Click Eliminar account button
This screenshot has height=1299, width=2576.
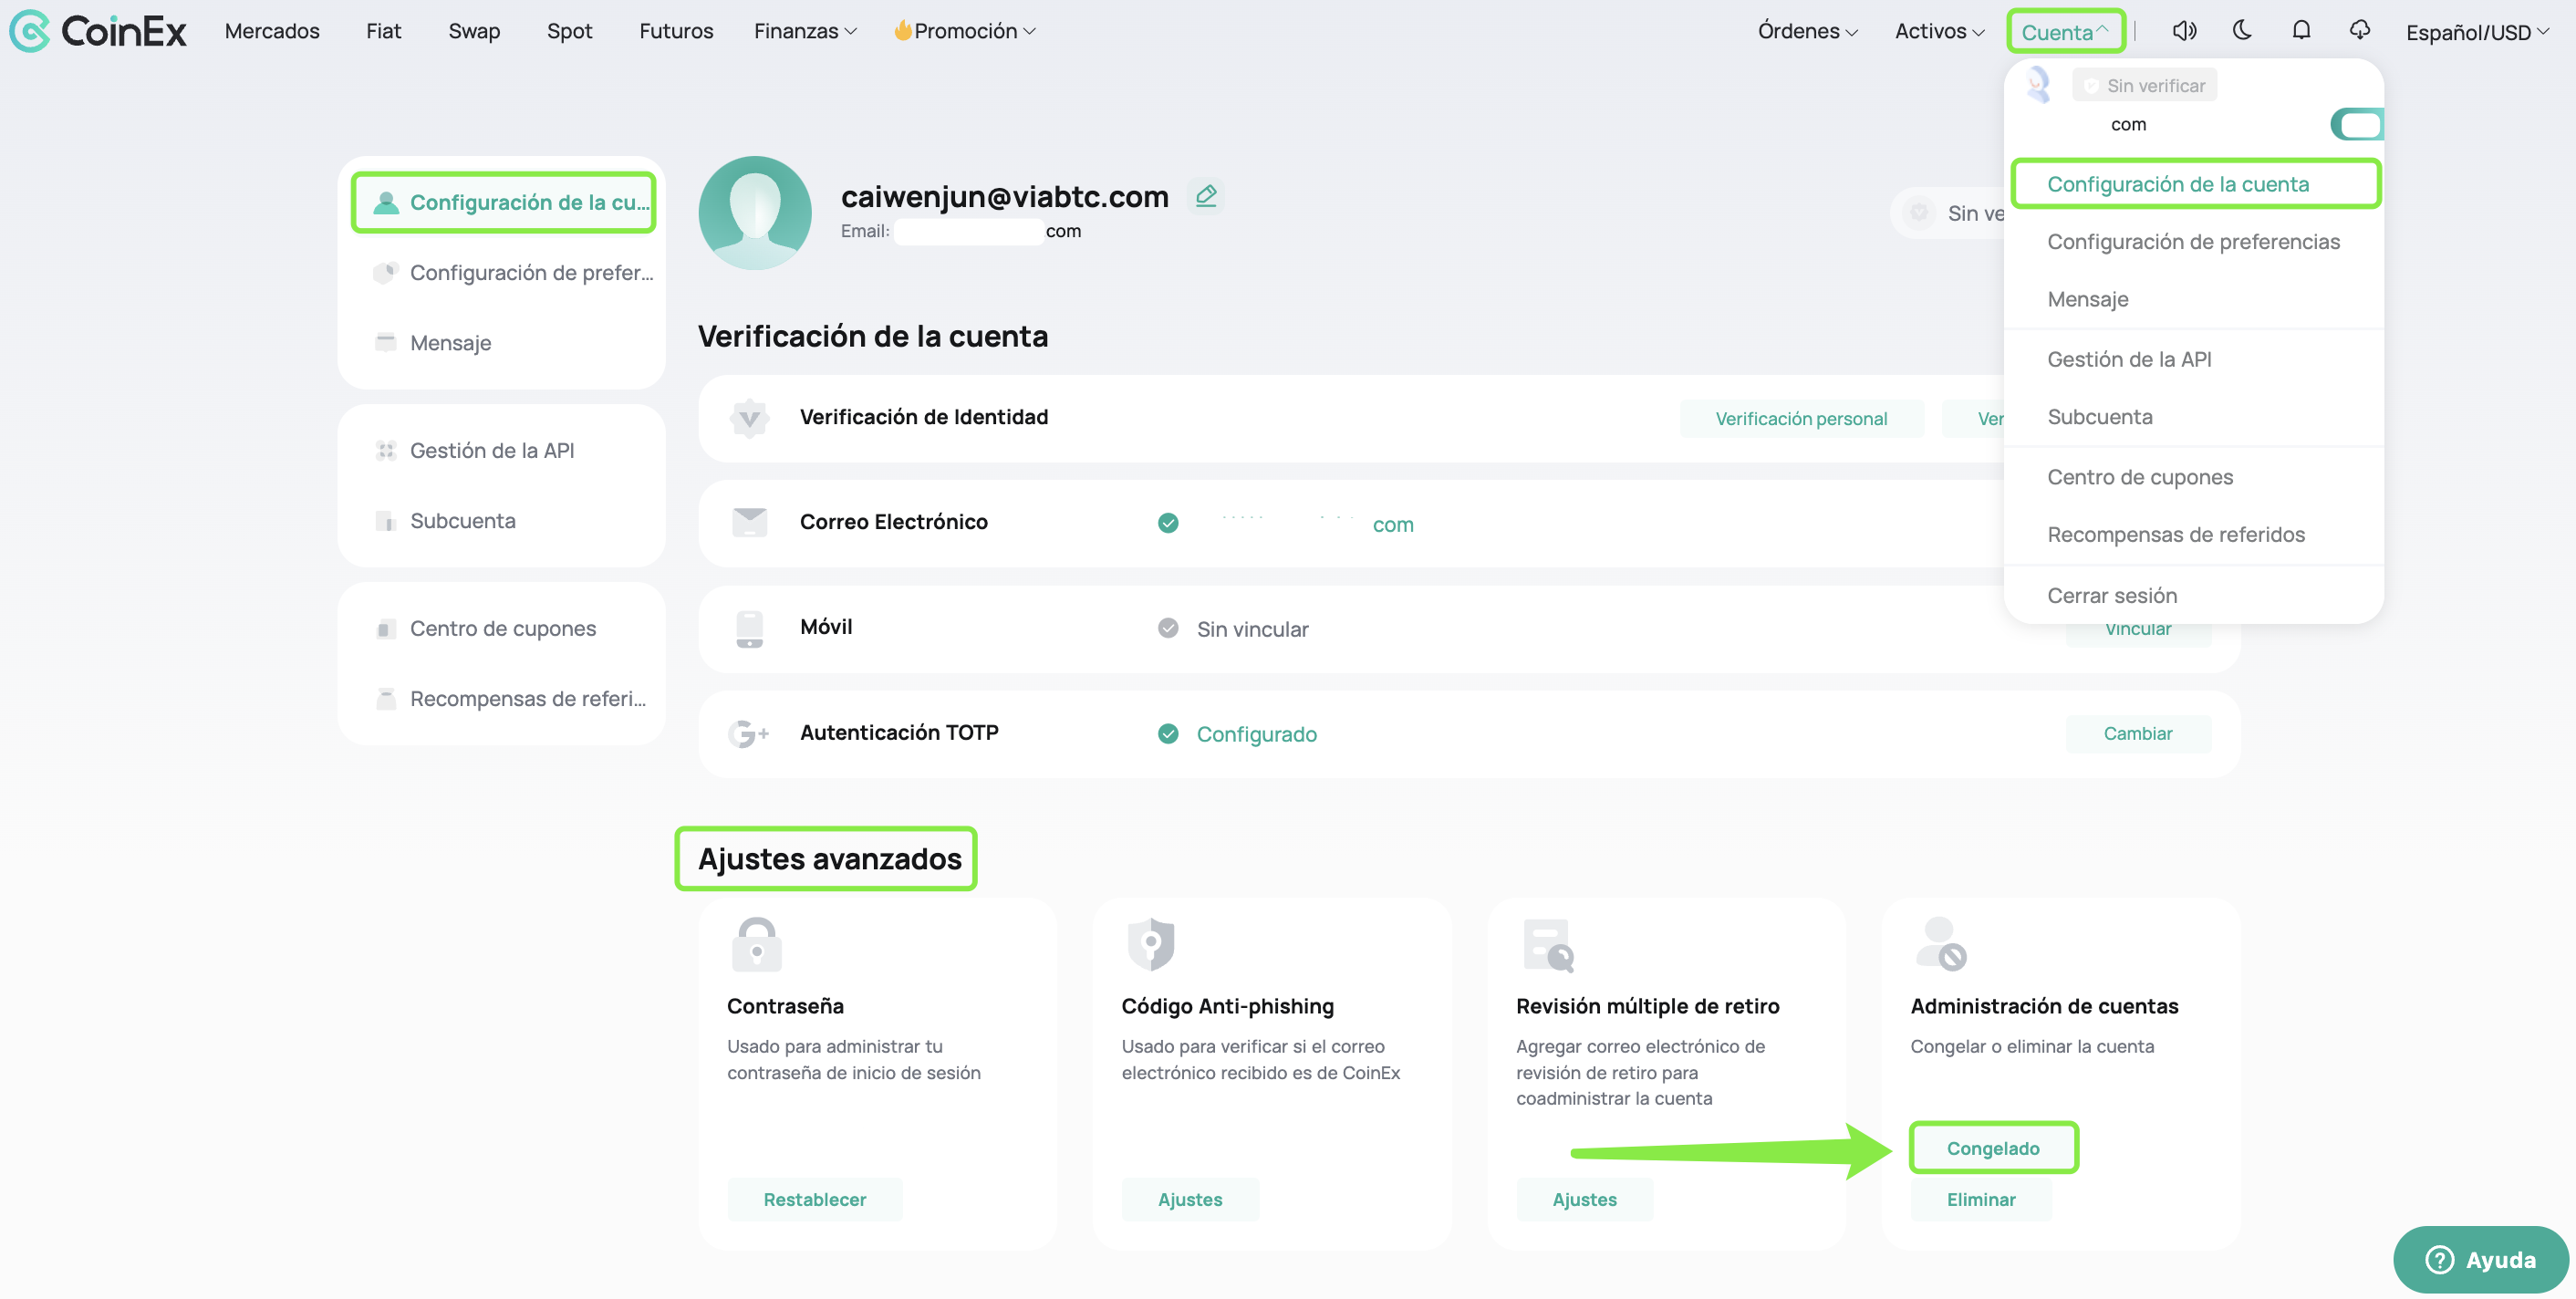1981,1200
